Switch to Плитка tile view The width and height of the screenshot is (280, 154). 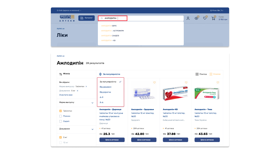click(x=201, y=74)
